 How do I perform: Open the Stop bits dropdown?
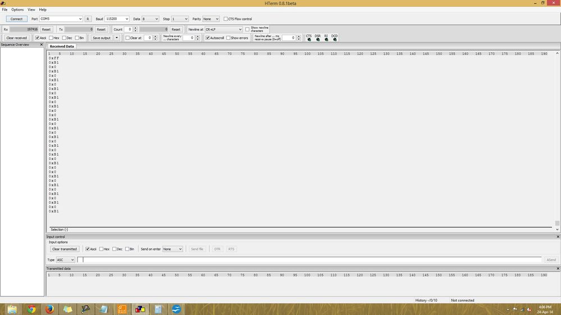180,19
